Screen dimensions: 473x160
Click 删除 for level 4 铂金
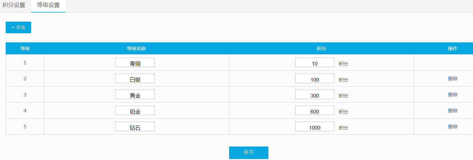[453, 110]
